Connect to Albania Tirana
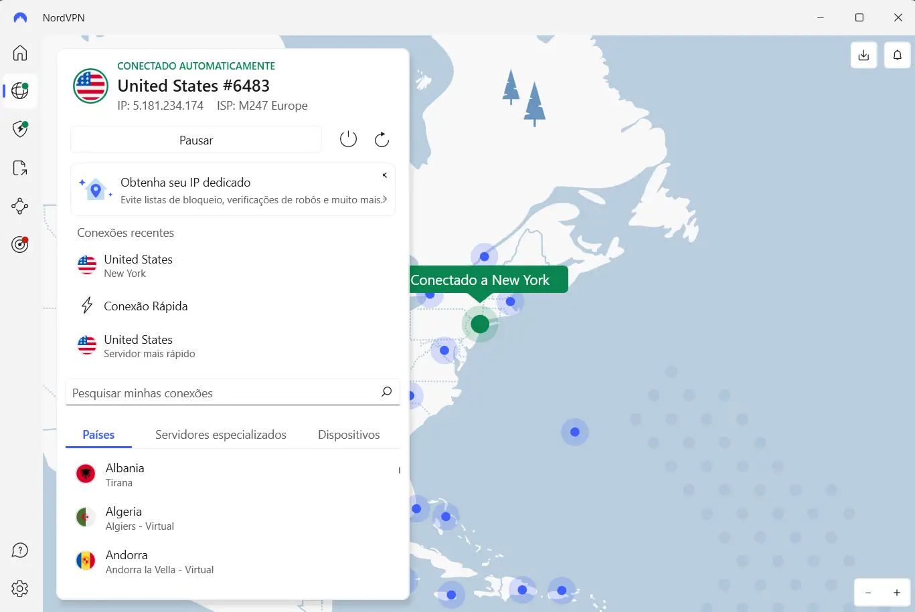The height and width of the screenshot is (612, 915). (233, 474)
